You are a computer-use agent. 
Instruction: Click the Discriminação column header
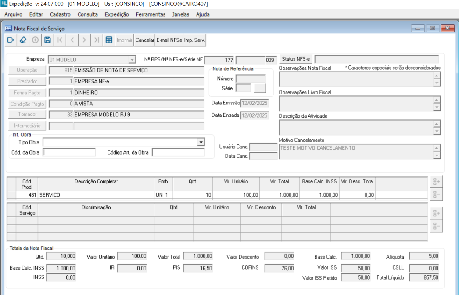coord(96,210)
